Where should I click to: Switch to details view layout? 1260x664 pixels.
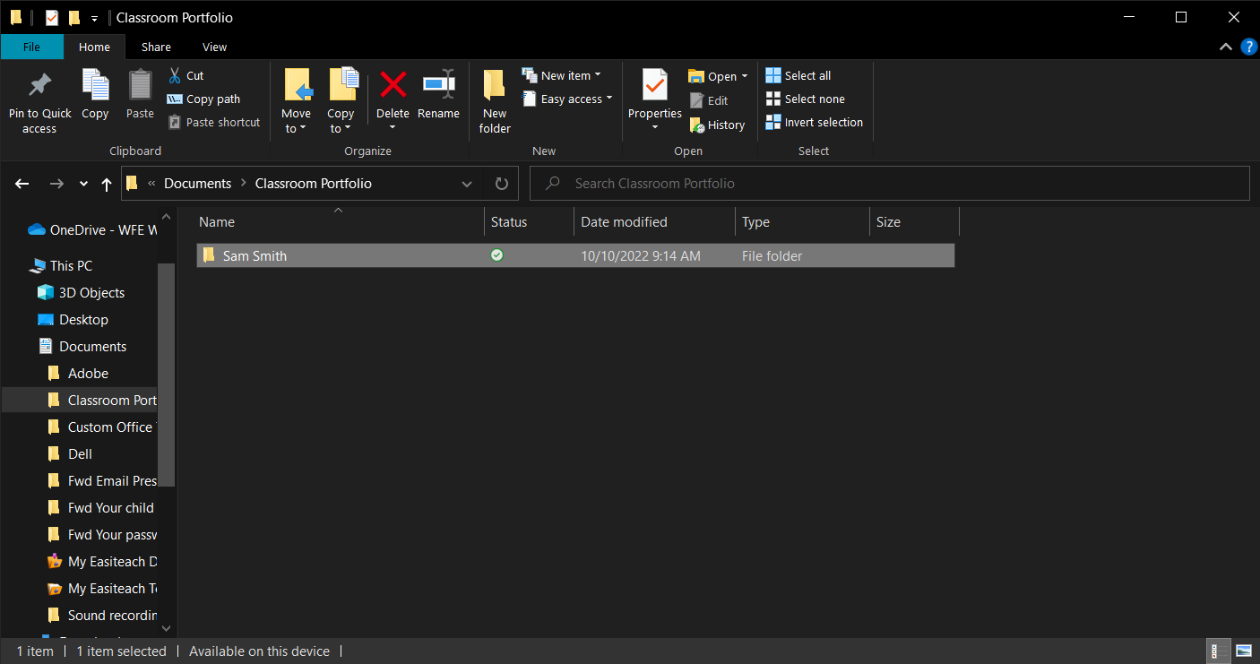click(1219, 651)
